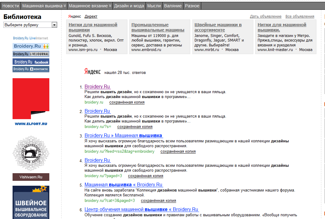The width and height of the screenshot is (325, 219).
Task: Open the WWW.ELFORT.RU link
Action: 31,124
